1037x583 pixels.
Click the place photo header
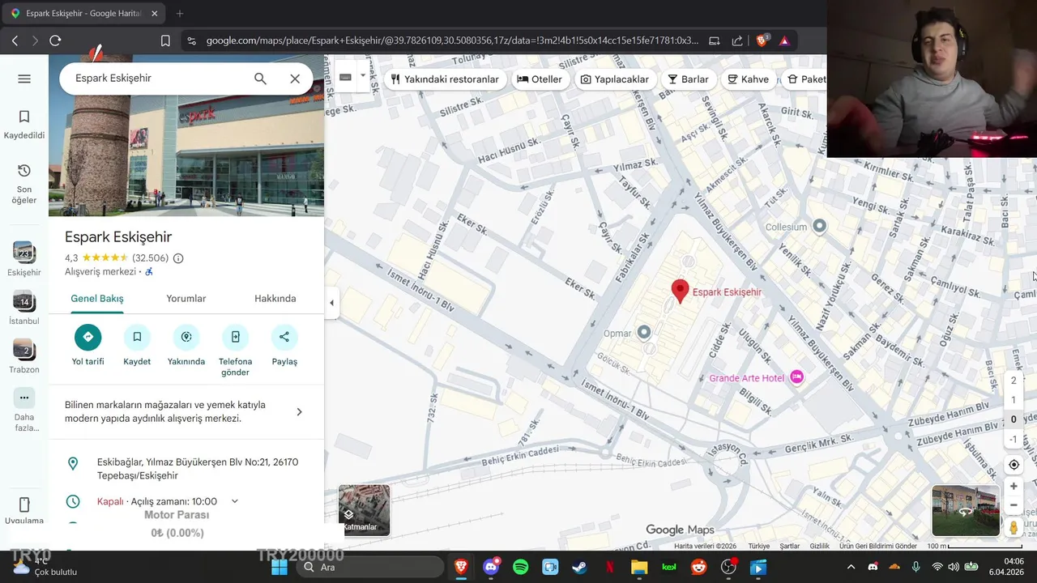point(186,135)
